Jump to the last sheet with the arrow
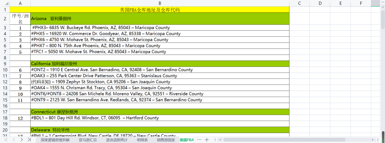Image resolution: width=385 pixels, height=143 pixels. tap(30, 140)
